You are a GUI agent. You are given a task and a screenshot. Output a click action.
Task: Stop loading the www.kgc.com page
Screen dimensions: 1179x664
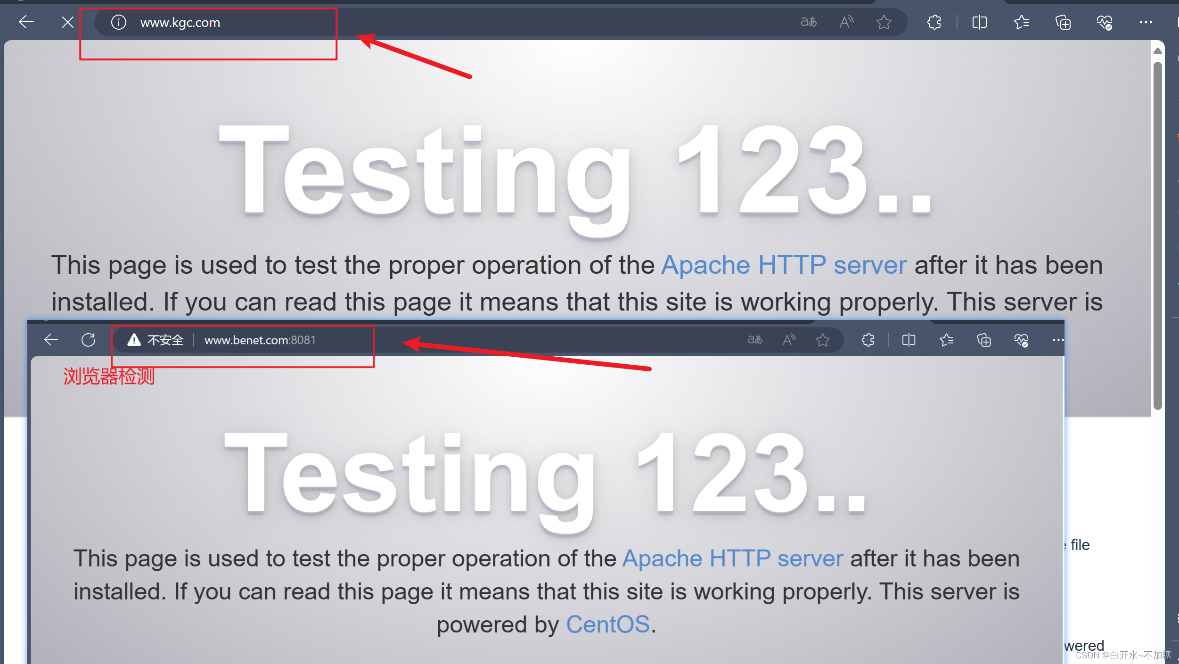coord(68,22)
